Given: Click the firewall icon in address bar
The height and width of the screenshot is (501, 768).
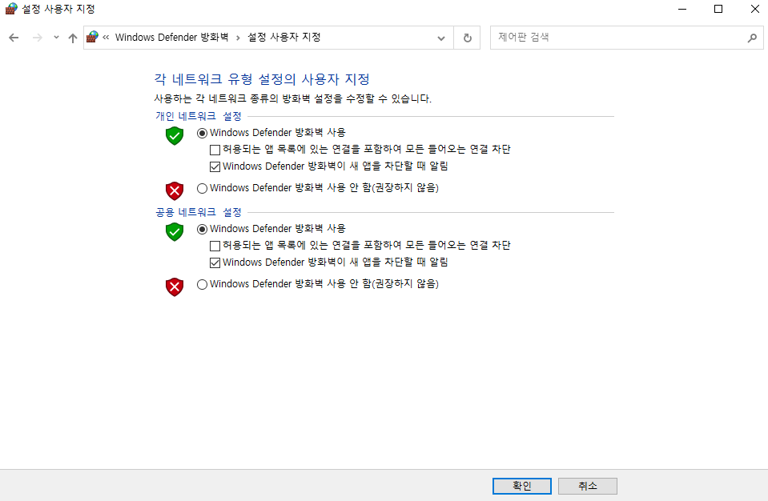Looking at the screenshot, I should coord(93,38).
